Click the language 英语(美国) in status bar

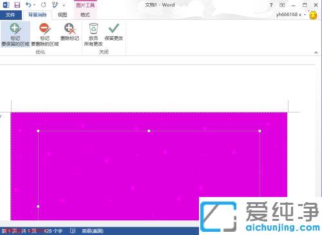[93, 231]
